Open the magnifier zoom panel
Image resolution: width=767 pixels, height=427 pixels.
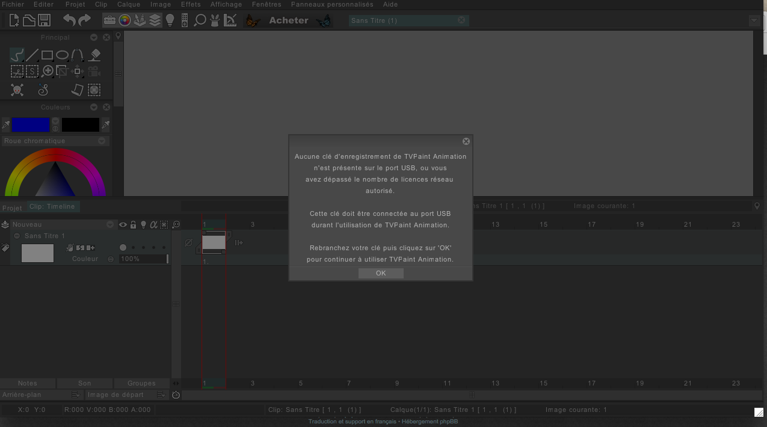click(x=200, y=20)
